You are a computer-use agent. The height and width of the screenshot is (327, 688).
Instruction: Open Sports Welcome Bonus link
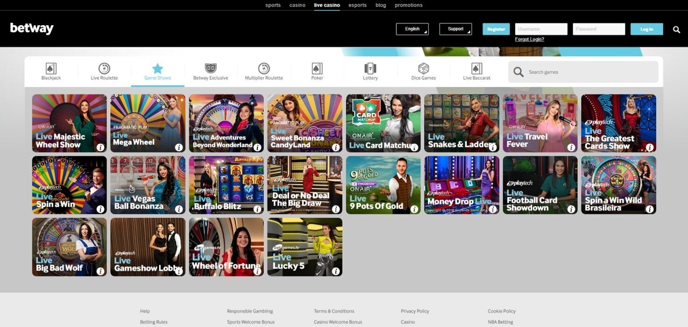251,322
